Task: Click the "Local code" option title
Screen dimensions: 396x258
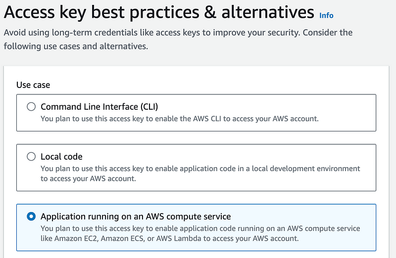Action: pos(61,157)
